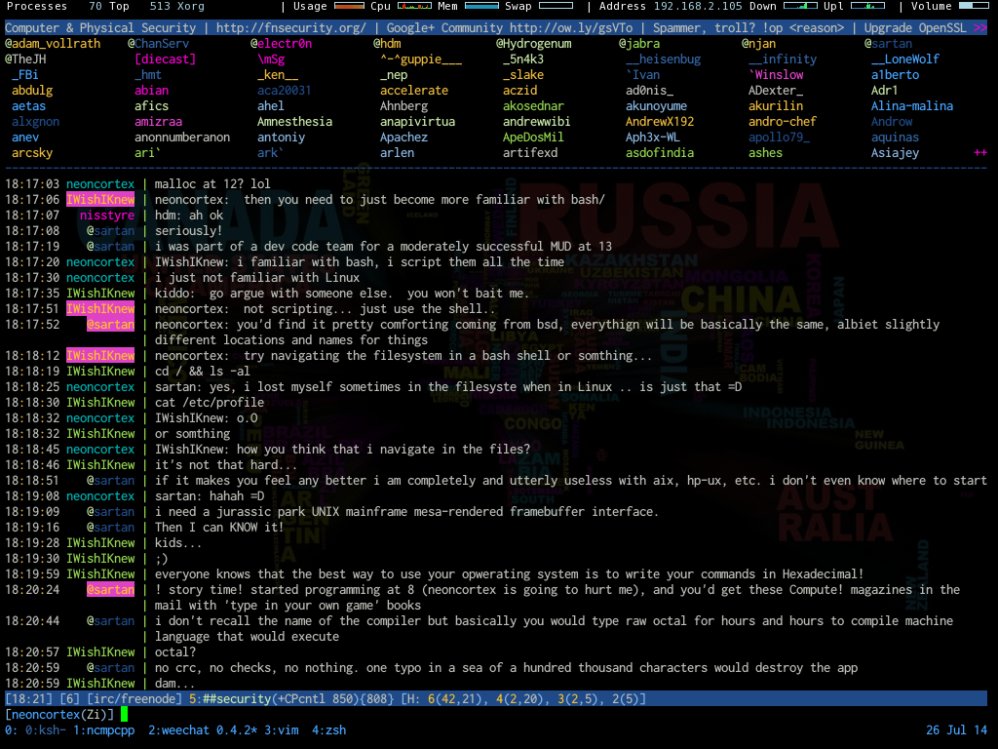Switch to tmux window 0:ksh
The height and width of the screenshot is (749, 998).
coord(46,730)
